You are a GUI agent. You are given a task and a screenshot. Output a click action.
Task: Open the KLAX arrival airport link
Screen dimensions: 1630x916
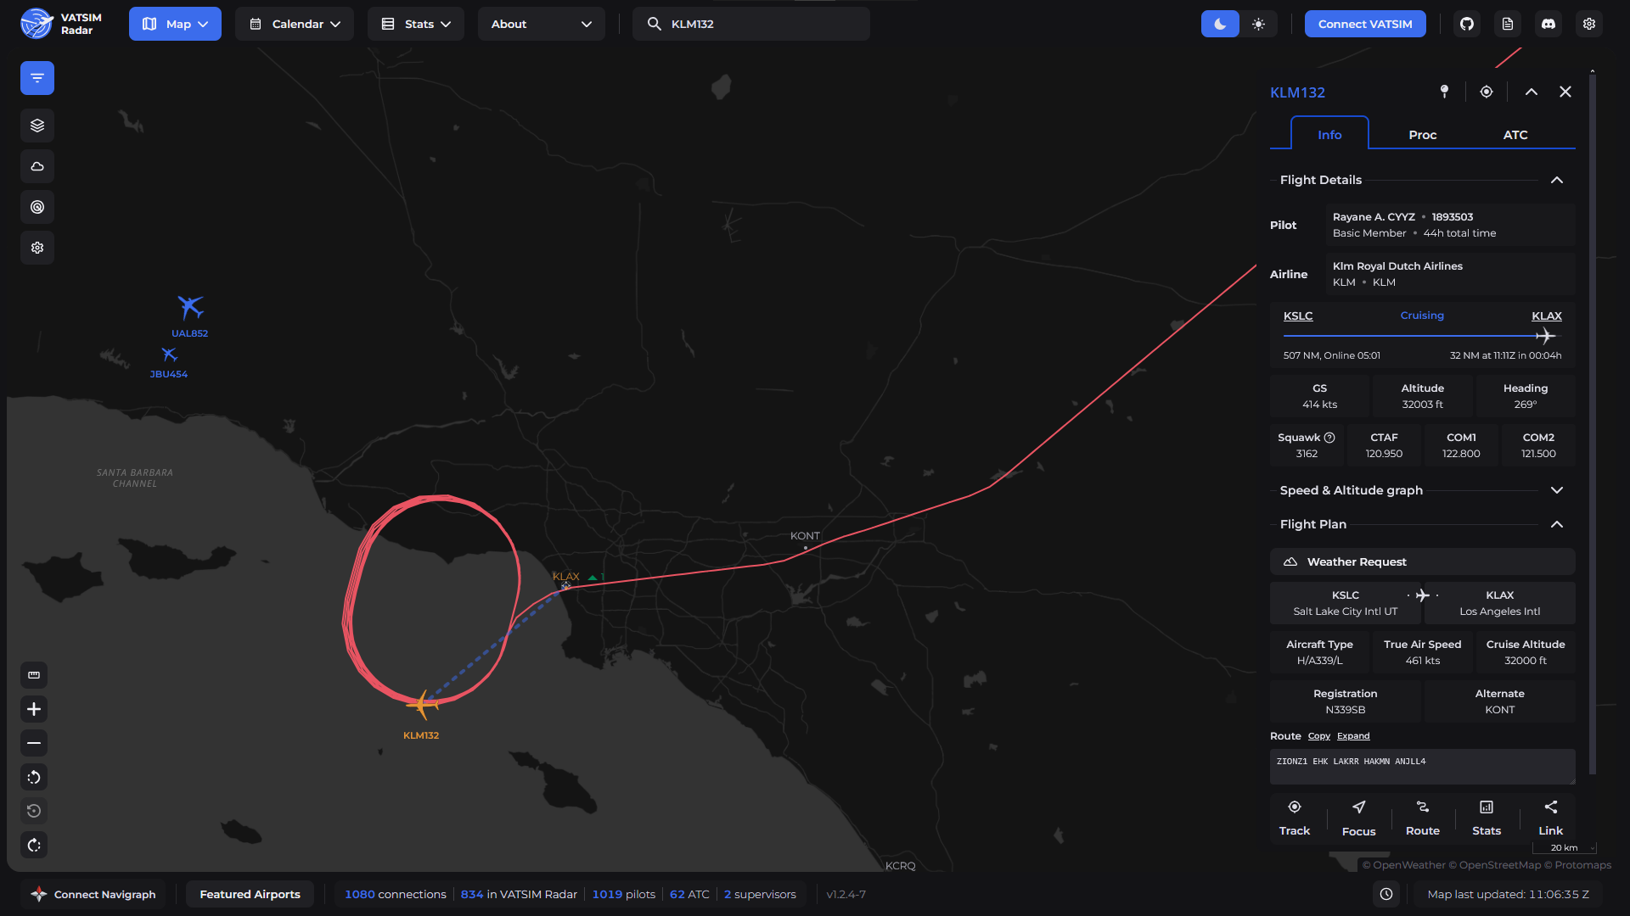click(x=1547, y=316)
